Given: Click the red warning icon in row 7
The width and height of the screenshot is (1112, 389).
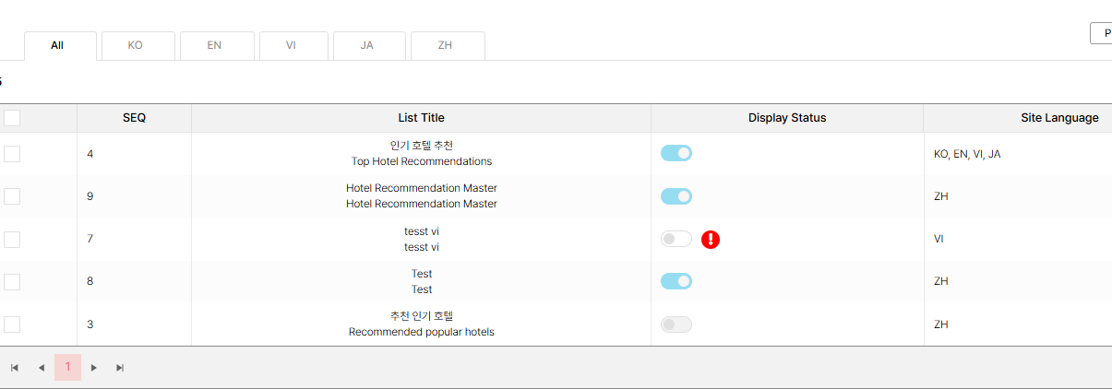Looking at the screenshot, I should pos(711,240).
